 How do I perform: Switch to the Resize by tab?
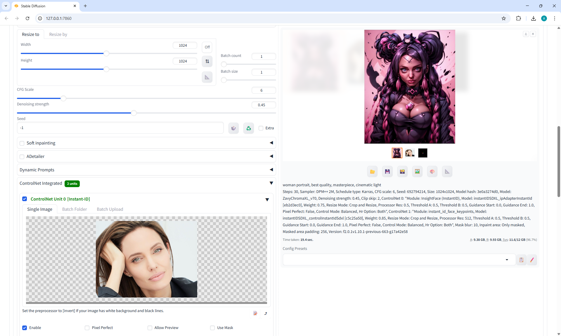tap(58, 34)
